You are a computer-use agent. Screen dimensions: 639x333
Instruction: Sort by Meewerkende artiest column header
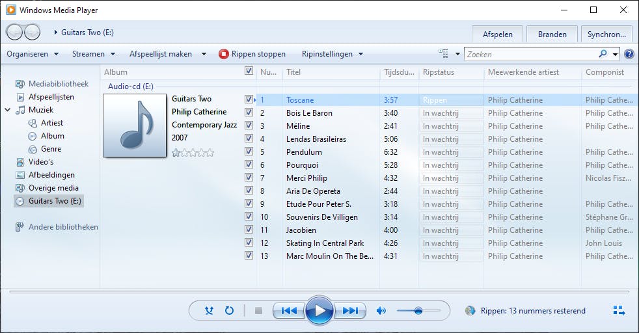coord(533,72)
